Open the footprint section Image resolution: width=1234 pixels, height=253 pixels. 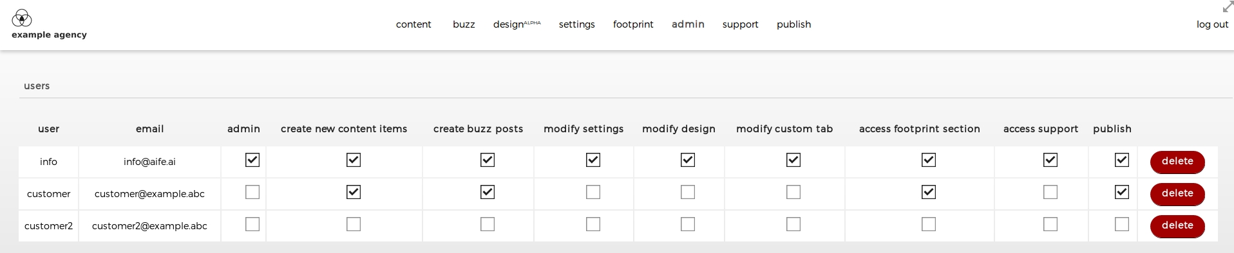click(633, 24)
